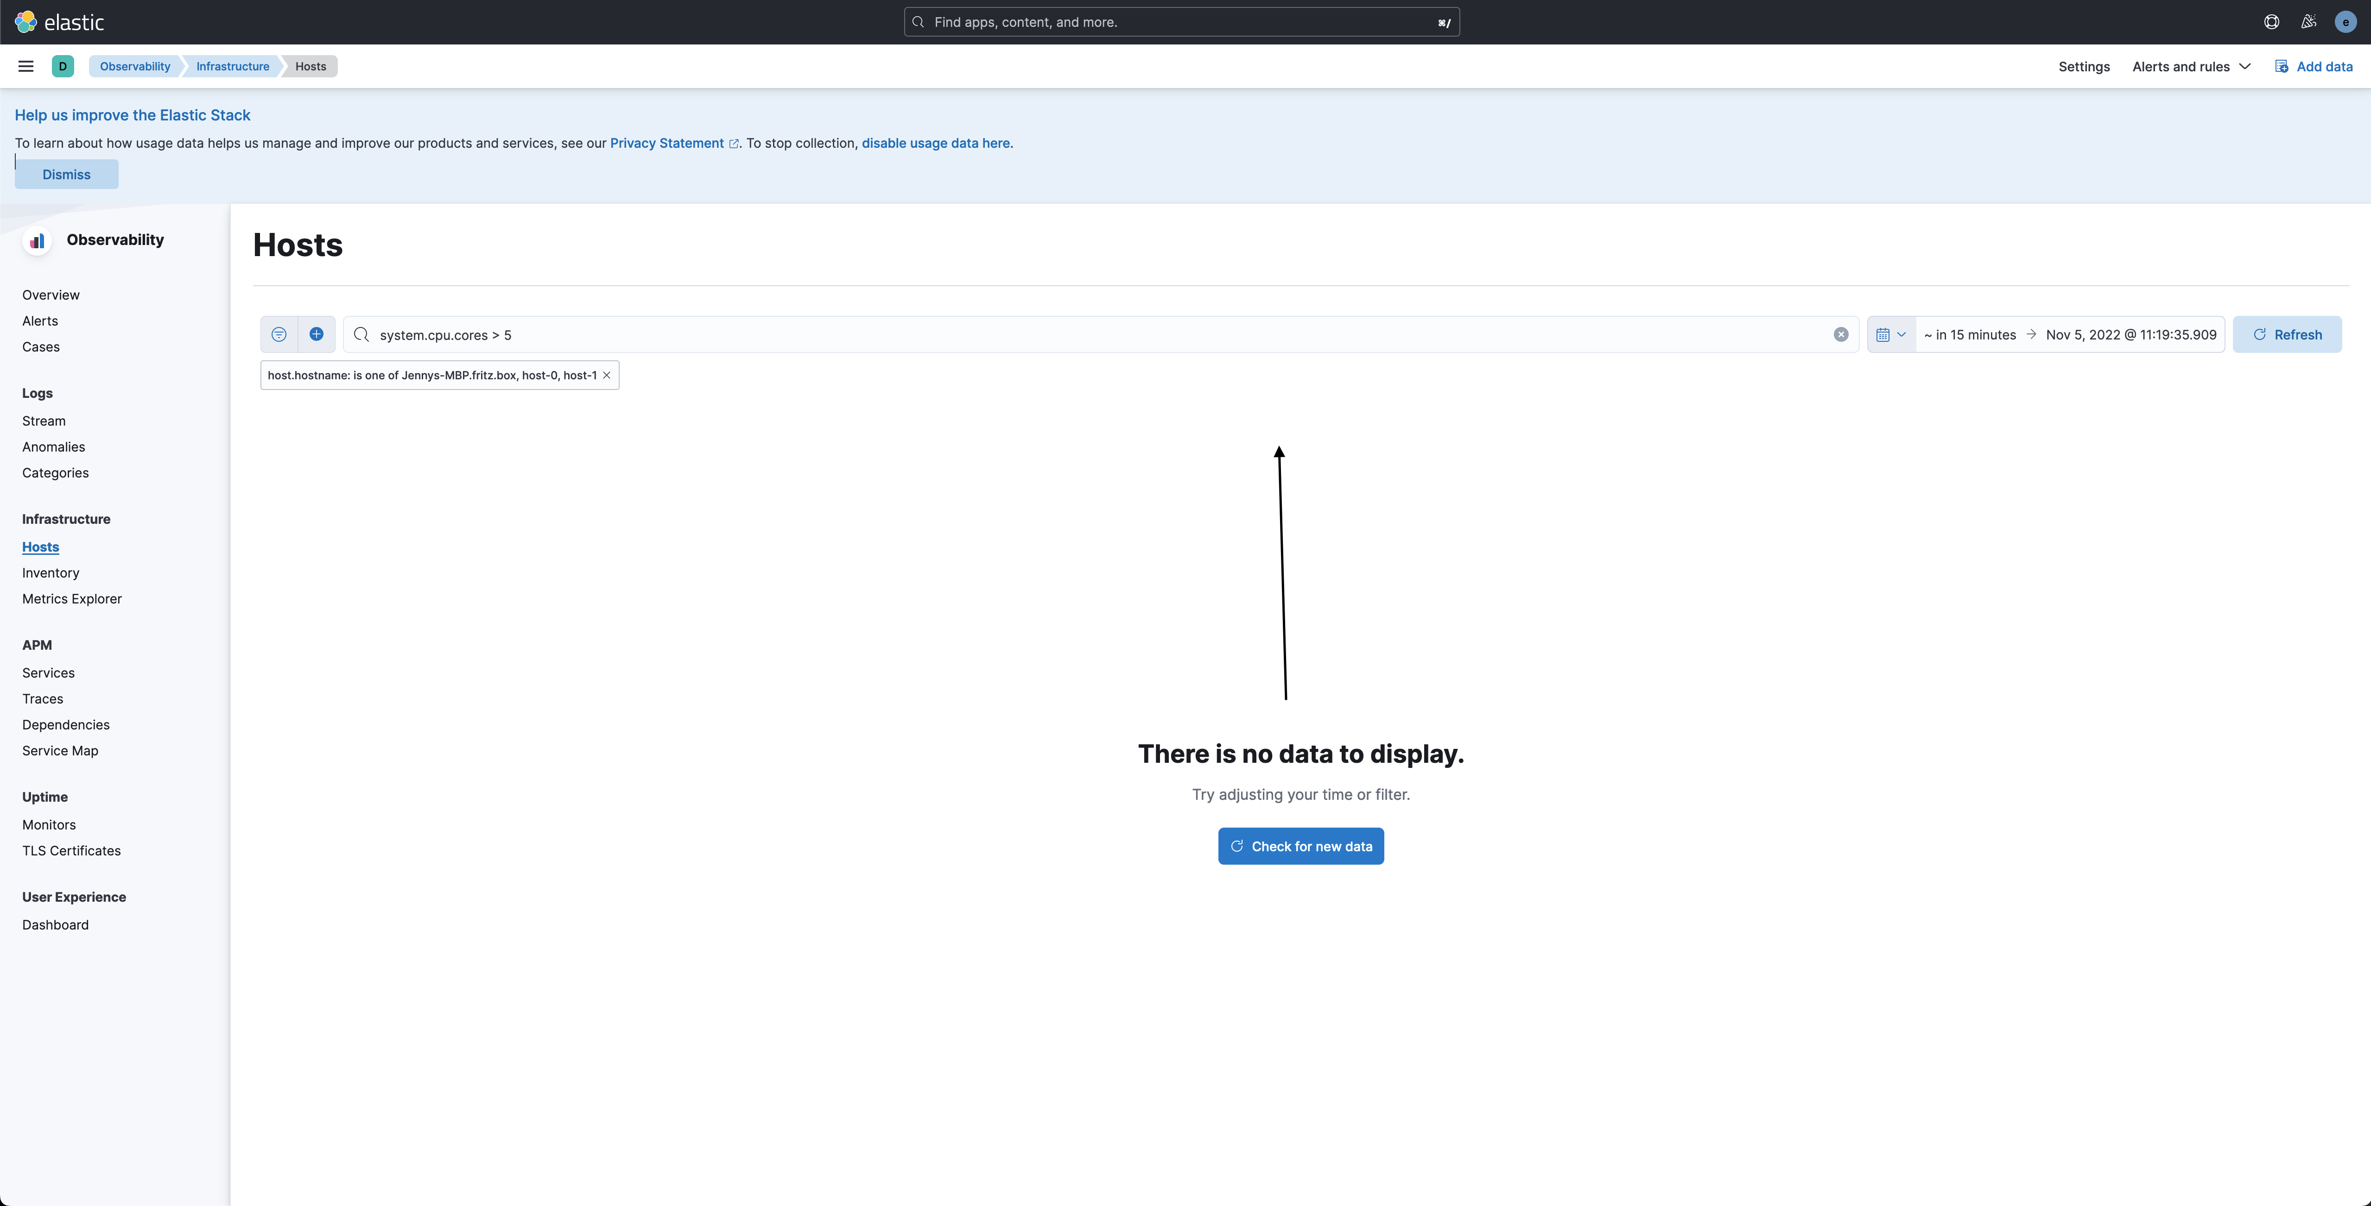Dismiss the usage data banner

pos(66,175)
